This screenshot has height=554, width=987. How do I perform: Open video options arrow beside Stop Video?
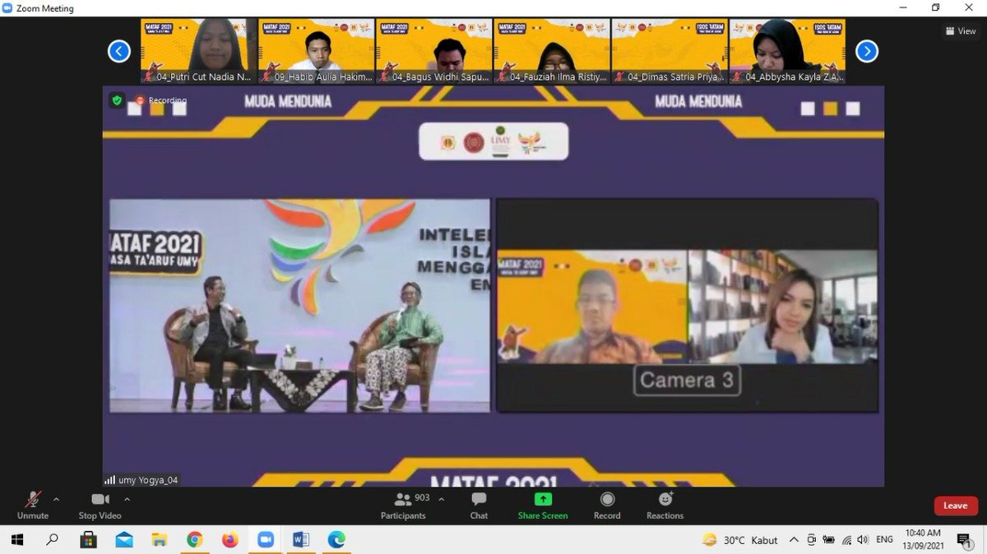[x=127, y=499]
